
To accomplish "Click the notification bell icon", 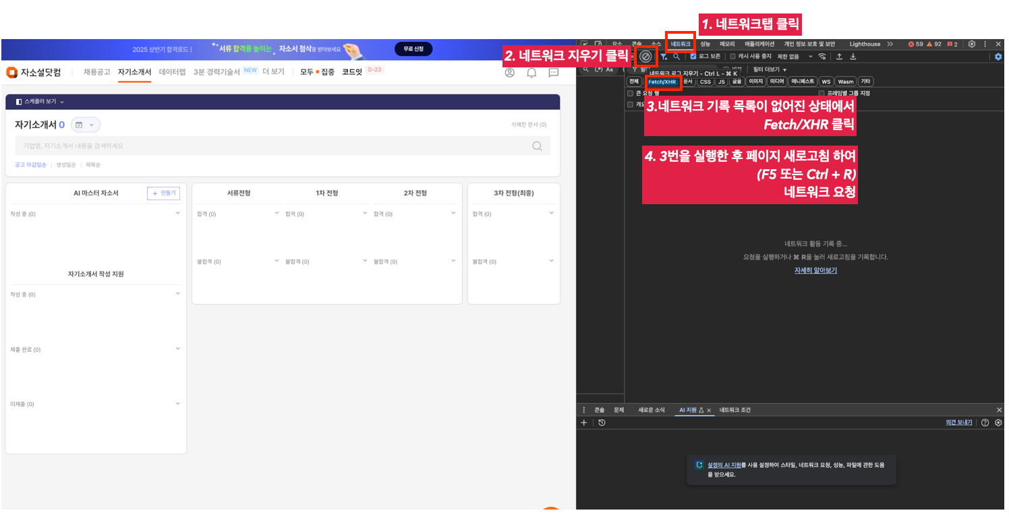I will pyautogui.click(x=531, y=73).
